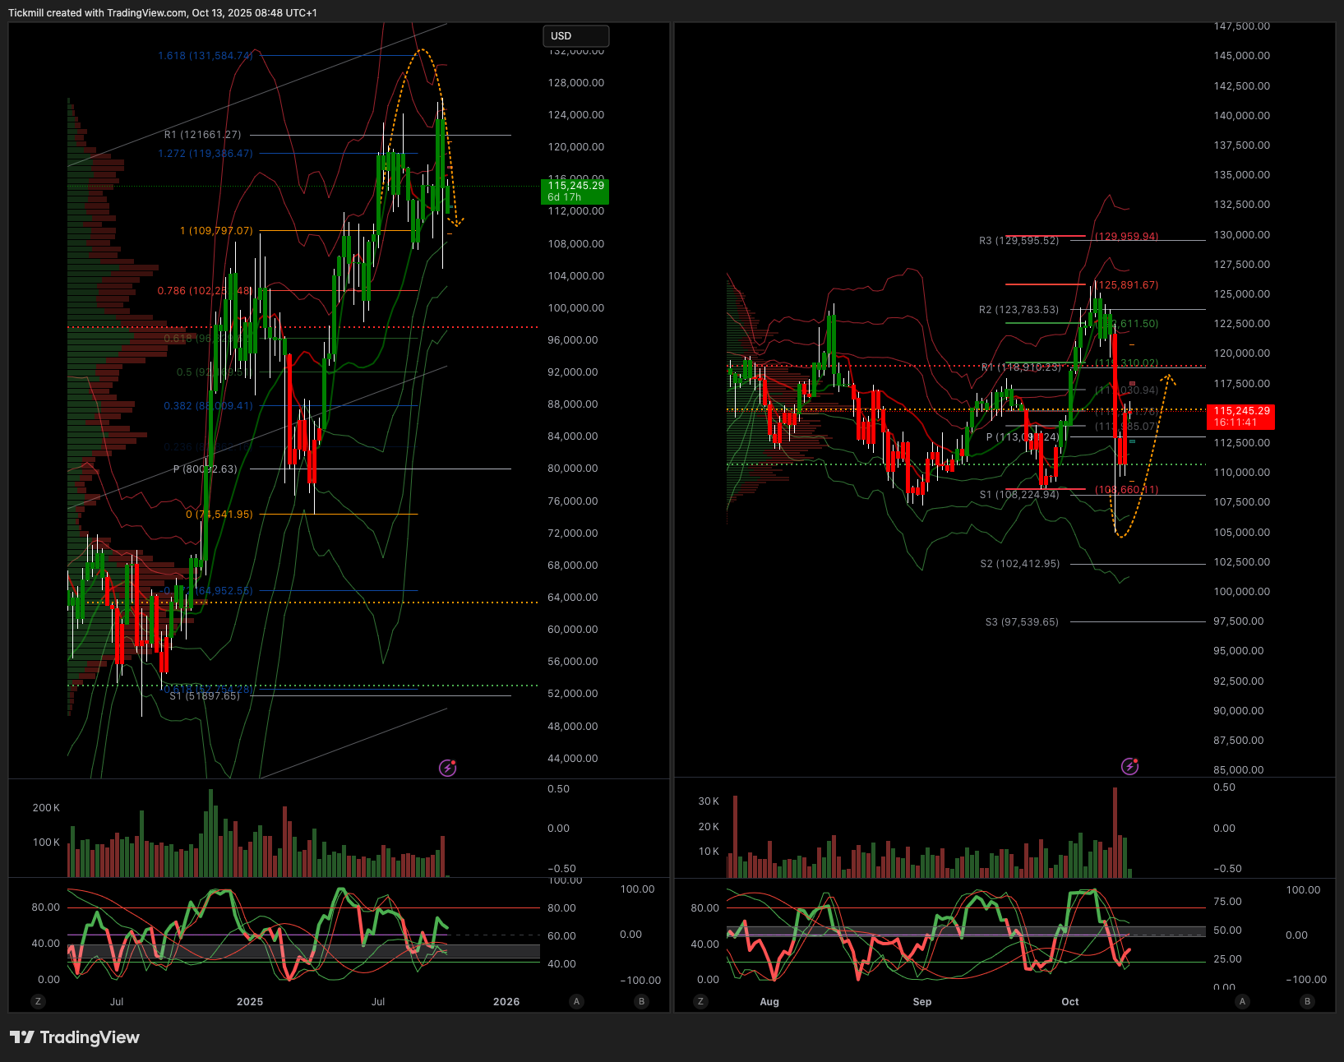Click the Z timezone icon on left chart
Screen dimensions: 1344x1062
pyautogui.click(x=38, y=1001)
